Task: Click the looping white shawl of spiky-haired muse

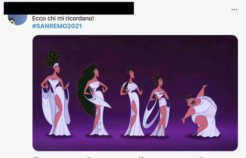Action: 149,114
